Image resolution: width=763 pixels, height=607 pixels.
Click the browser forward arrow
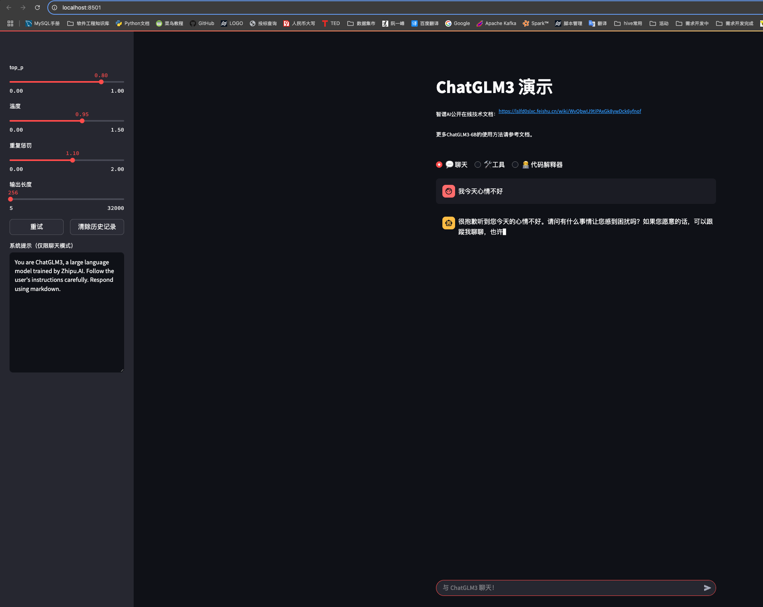(23, 8)
